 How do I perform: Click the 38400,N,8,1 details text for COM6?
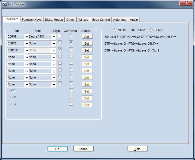point(141,37)
